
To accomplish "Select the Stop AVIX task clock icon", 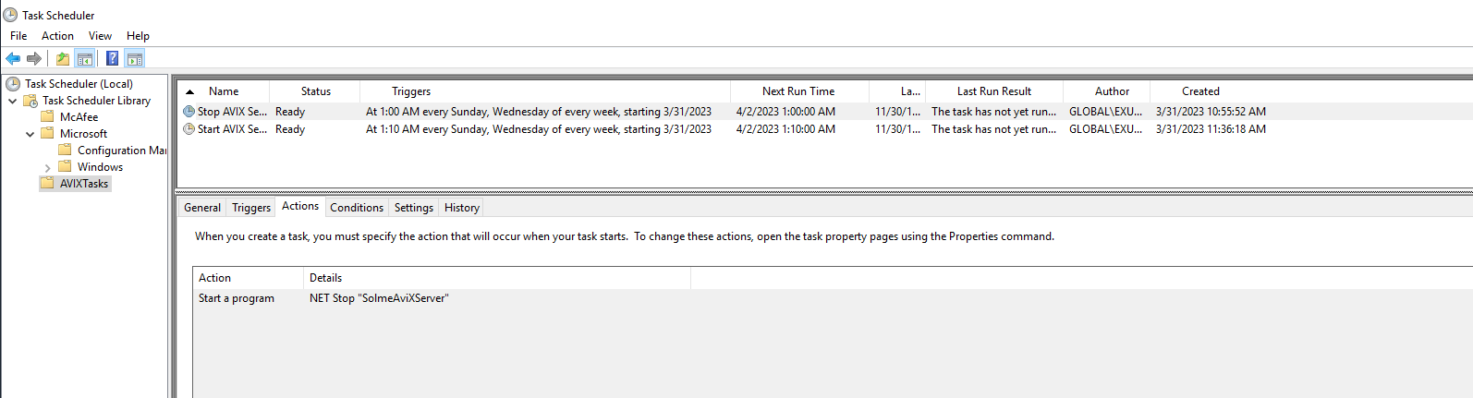I will (189, 112).
